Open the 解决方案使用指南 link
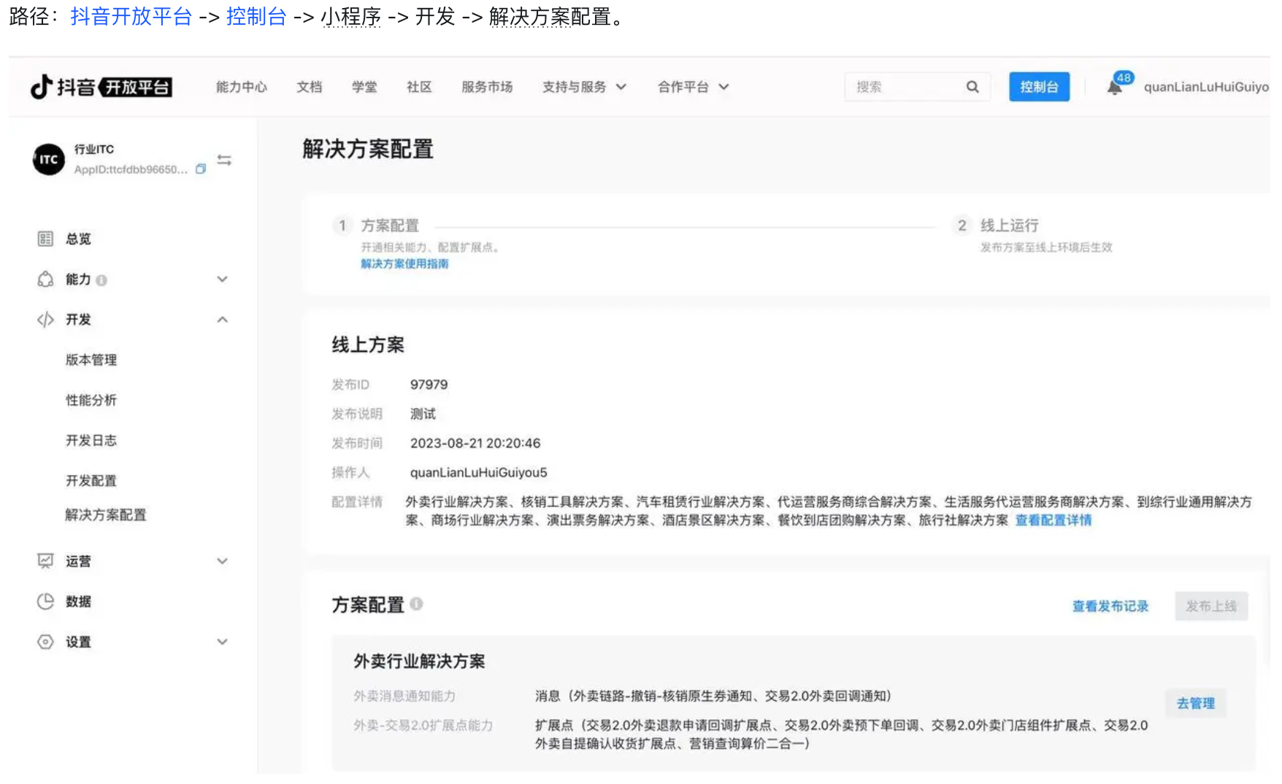Viewport: 1282px width, 784px height. pos(404,264)
